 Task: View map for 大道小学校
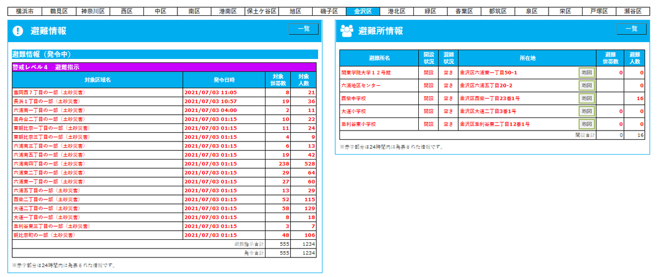pos(586,111)
